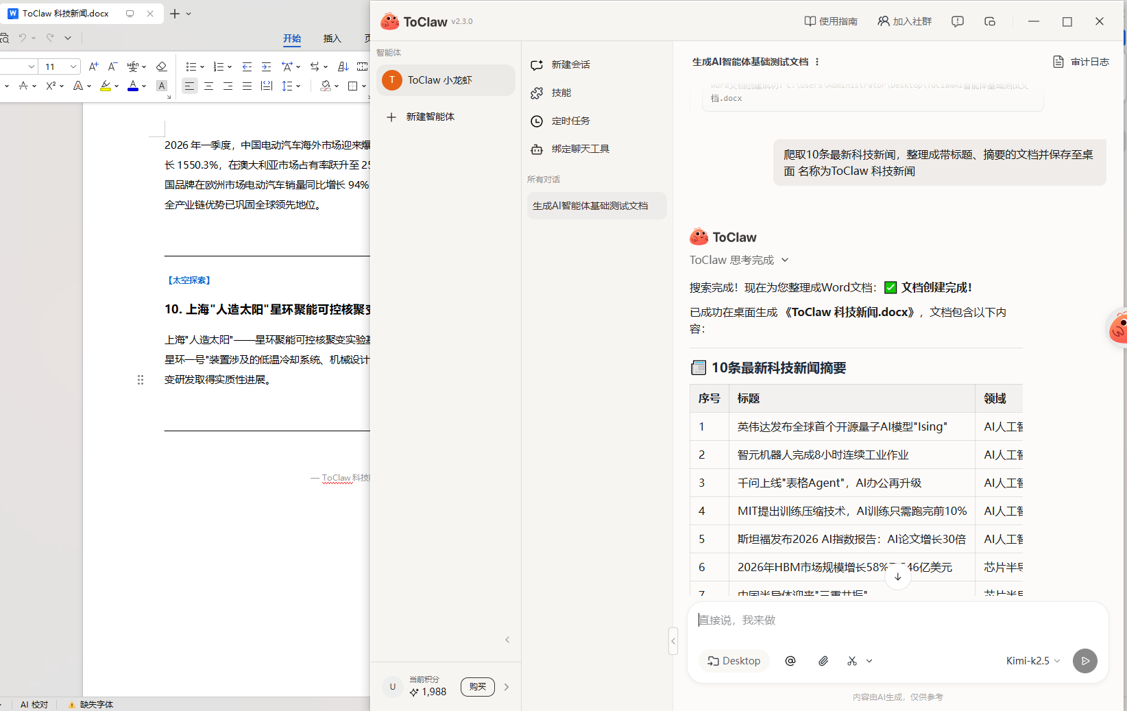The height and width of the screenshot is (711, 1127).
Task: Open 使用指南 in ToClaw header
Action: click(831, 21)
